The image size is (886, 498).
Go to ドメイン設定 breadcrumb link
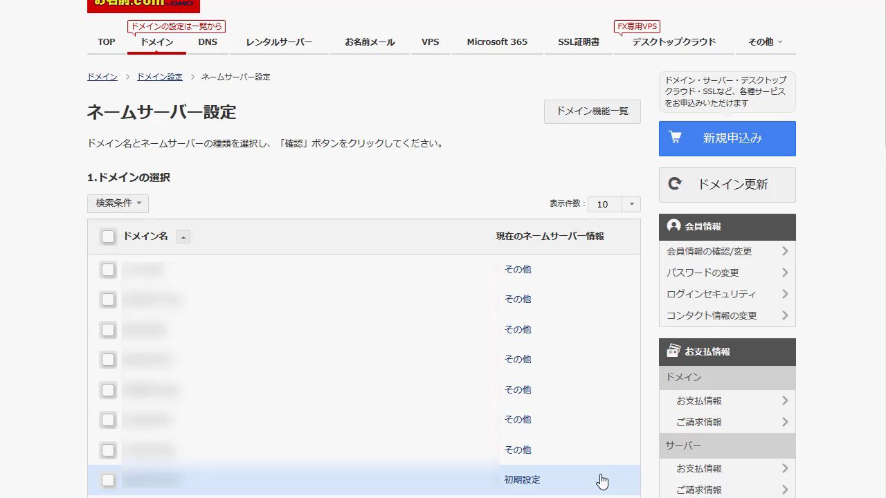click(159, 77)
